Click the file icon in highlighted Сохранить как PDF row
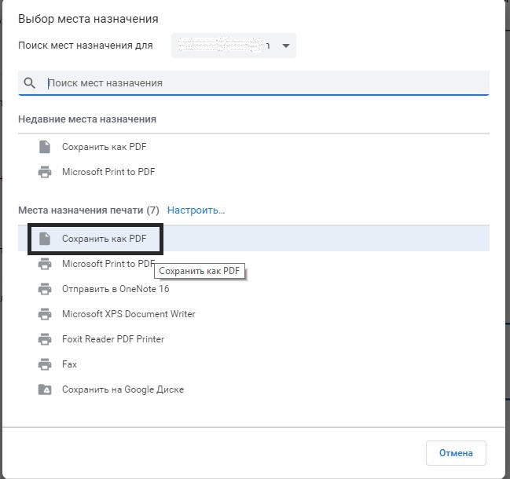510x479 pixels. pyautogui.click(x=46, y=238)
